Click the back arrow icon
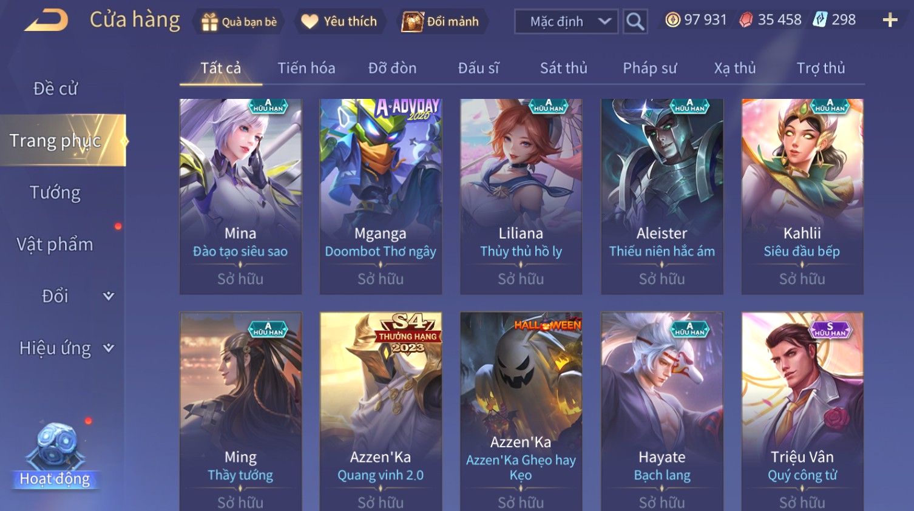The width and height of the screenshot is (914, 511). pyautogui.click(x=46, y=20)
